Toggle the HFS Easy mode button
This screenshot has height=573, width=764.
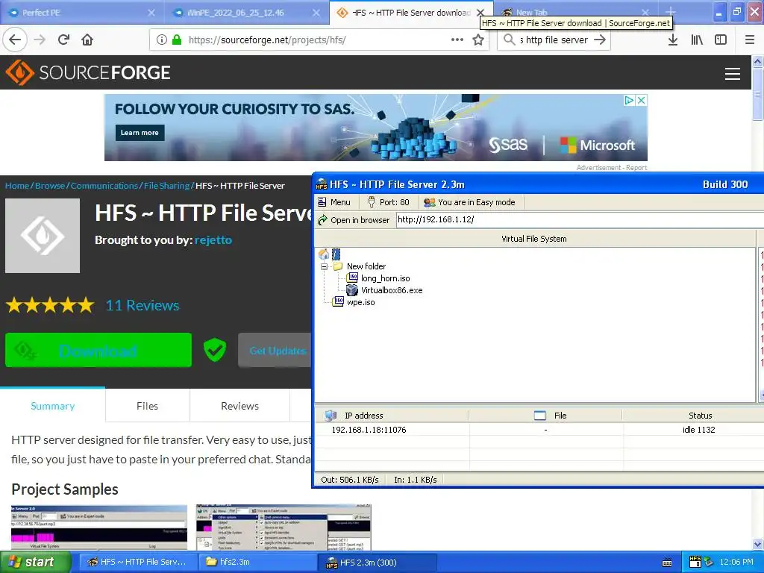pos(469,202)
